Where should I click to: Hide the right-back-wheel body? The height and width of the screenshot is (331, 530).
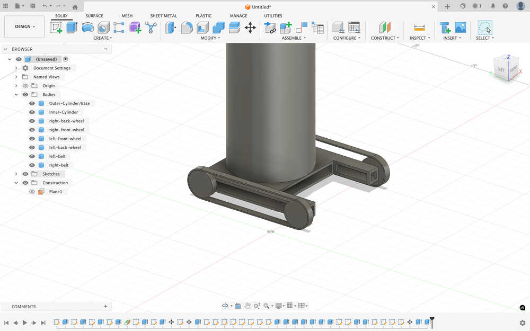pyautogui.click(x=32, y=121)
